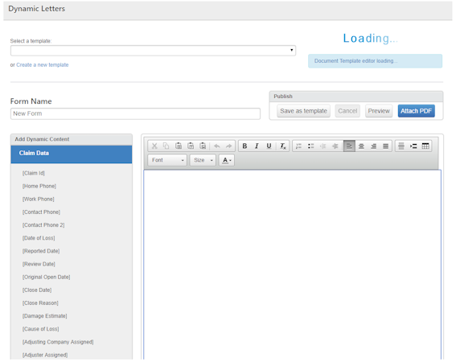460x362 pixels.
Task: Open the text color picker
Action: (227, 160)
